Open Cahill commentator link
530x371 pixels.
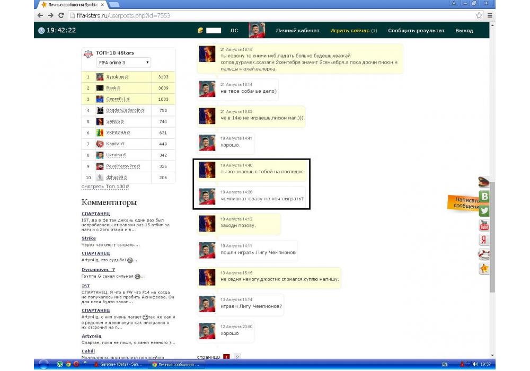88,351
